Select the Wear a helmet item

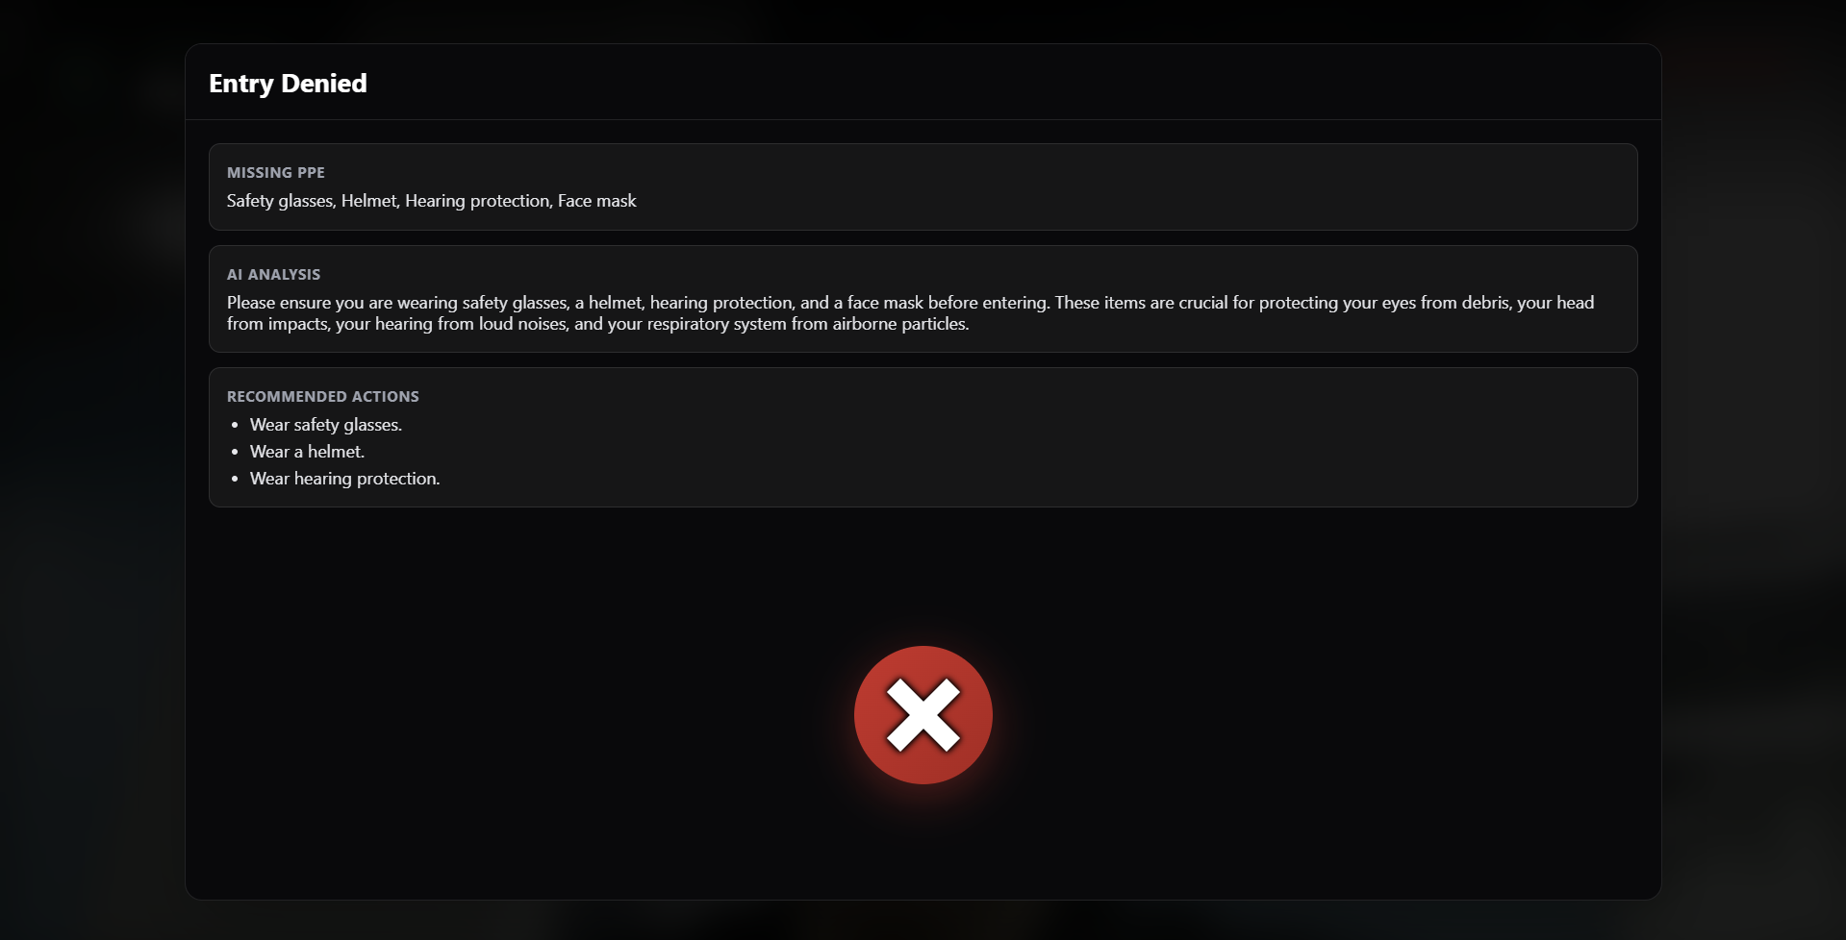(x=308, y=452)
